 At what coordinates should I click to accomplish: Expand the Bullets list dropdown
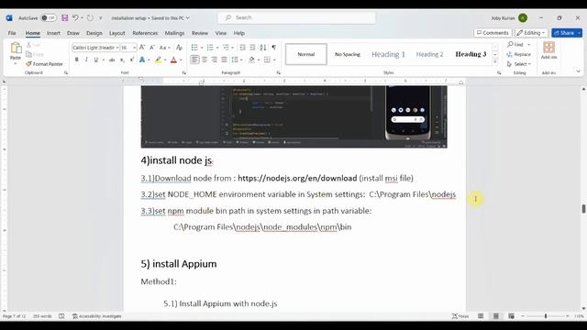202,48
